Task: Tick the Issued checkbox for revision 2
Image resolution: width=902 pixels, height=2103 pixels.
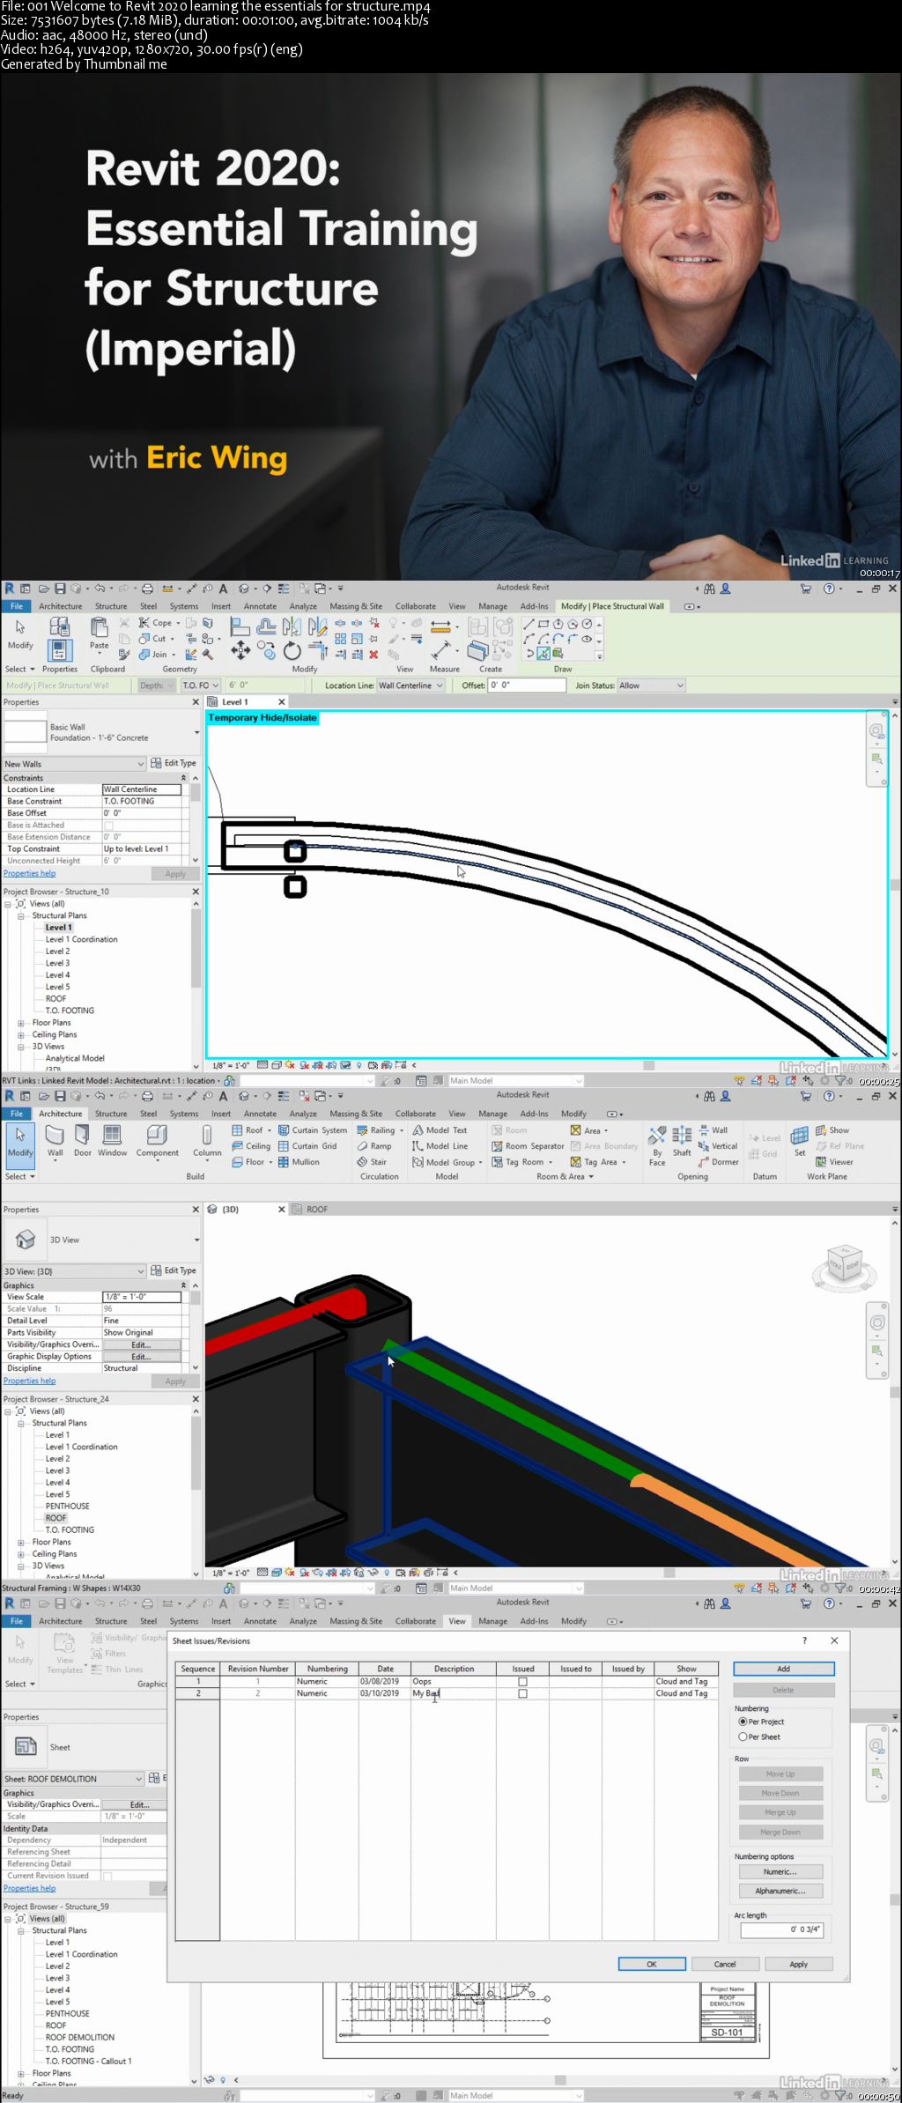Action: pyautogui.click(x=522, y=1693)
